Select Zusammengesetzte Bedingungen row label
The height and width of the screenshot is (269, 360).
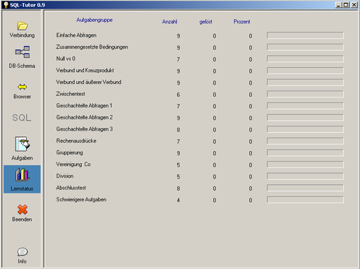tap(92, 47)
